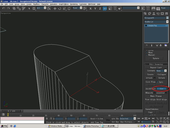Collapse the Edit Geometry rollout

coord(156,64)
